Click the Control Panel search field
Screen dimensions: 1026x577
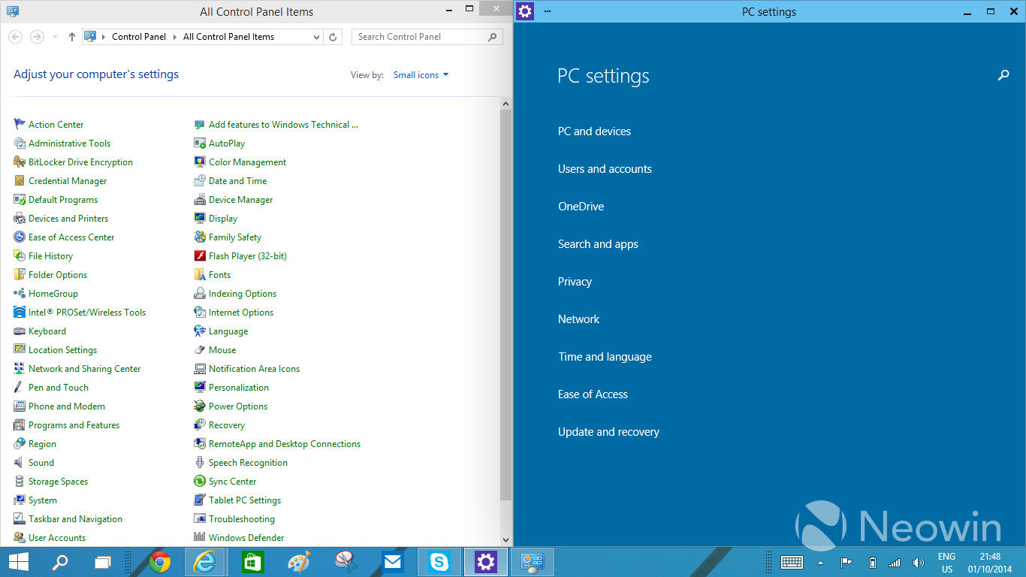[x=421, y=36]
